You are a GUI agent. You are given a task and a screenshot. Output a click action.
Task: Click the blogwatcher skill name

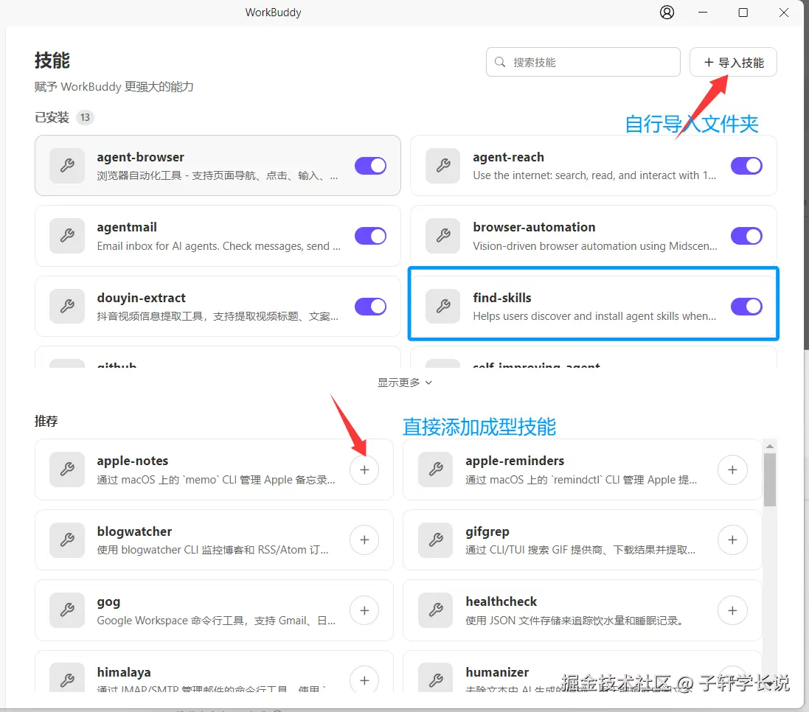[x=134, y=531]
